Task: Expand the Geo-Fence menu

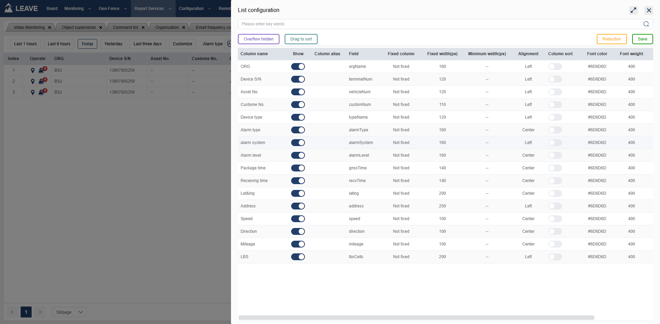Action: [x=112, y=9]
